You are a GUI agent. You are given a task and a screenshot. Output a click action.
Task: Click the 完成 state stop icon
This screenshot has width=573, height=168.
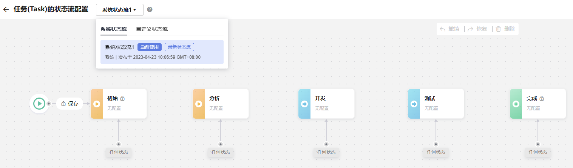coord(516,104)
